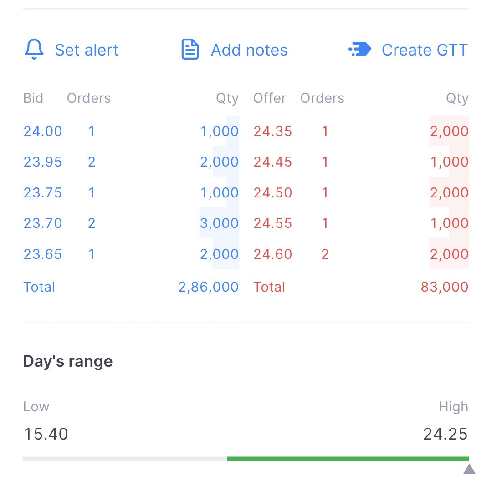This screenshot has height=480, width=492.
Task: Tap the Offer column header
Action: [x=270, y=98]
